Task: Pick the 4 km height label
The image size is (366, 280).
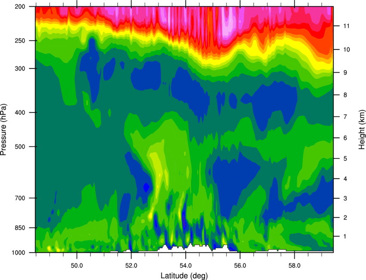Action: 345,179
